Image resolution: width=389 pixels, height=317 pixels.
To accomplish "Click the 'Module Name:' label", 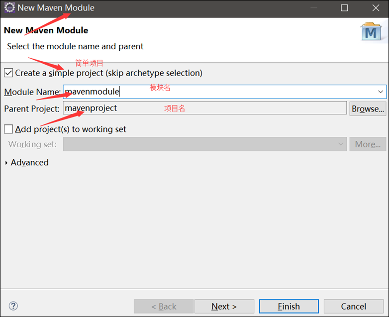I will (32, 92).
